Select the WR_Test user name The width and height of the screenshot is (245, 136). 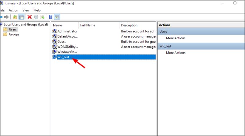(63, 57)
